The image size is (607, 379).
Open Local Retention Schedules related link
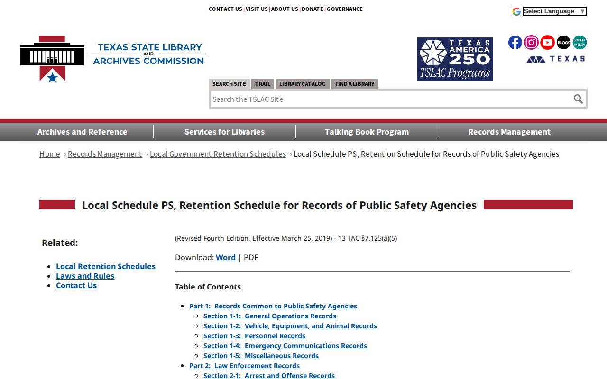106,266
